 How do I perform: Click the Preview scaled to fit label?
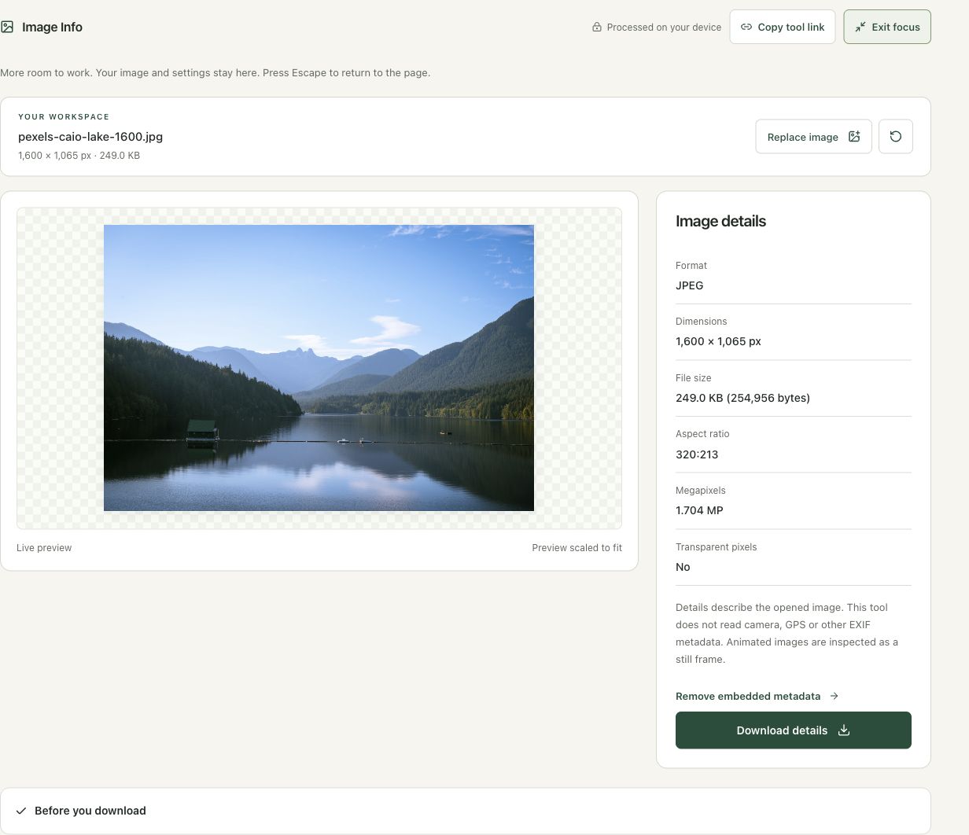(577, 548)
